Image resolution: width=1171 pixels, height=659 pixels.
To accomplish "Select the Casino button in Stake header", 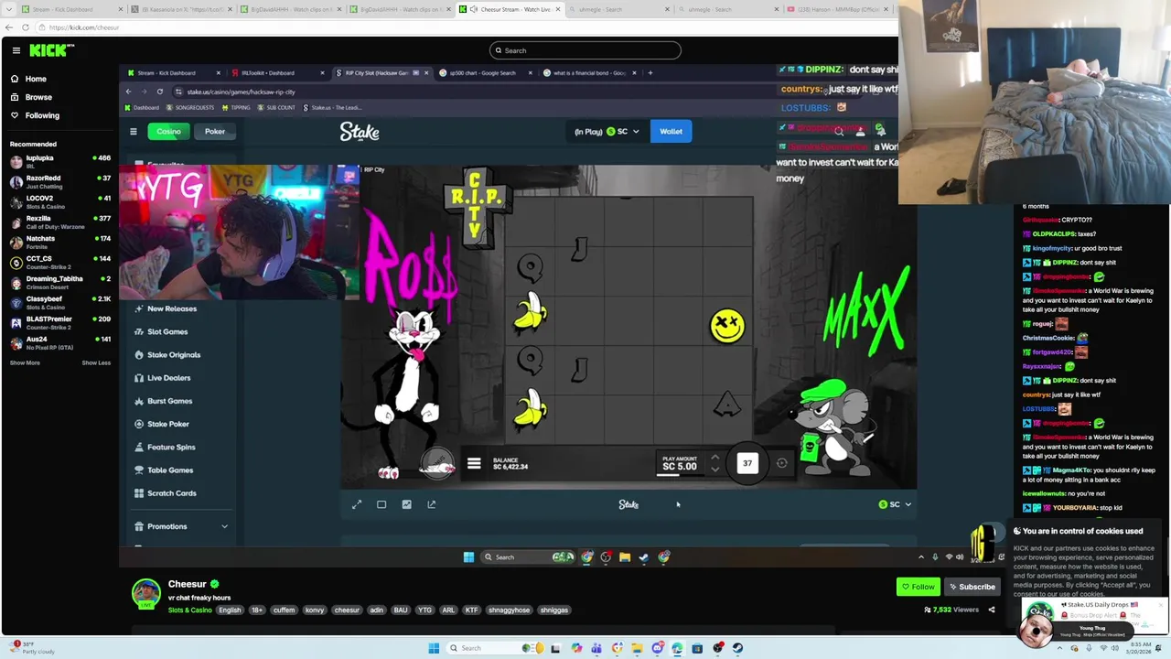I will (168, 132).
